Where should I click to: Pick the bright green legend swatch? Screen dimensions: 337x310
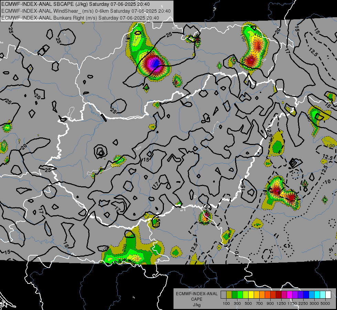(x=240, y=295)
